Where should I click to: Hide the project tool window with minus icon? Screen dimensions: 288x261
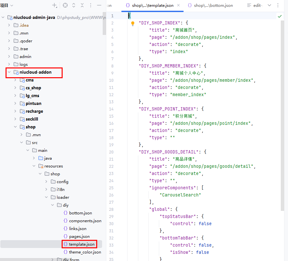click(99, 6)
